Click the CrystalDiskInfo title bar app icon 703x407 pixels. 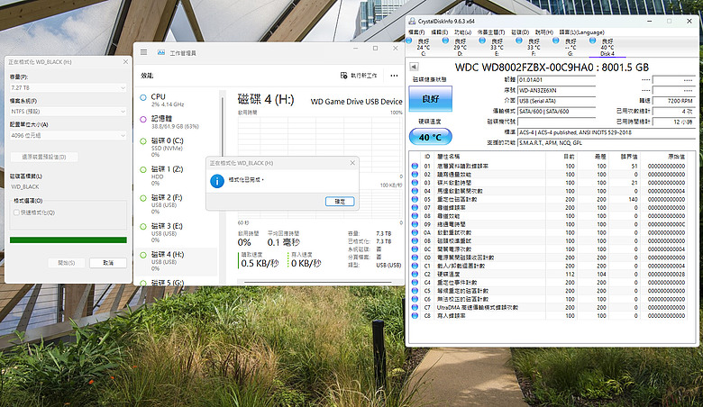[x=412, y=21]
